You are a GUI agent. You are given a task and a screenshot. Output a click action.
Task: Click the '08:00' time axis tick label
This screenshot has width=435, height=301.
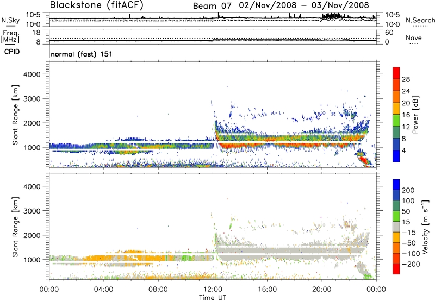pos(158,290)
